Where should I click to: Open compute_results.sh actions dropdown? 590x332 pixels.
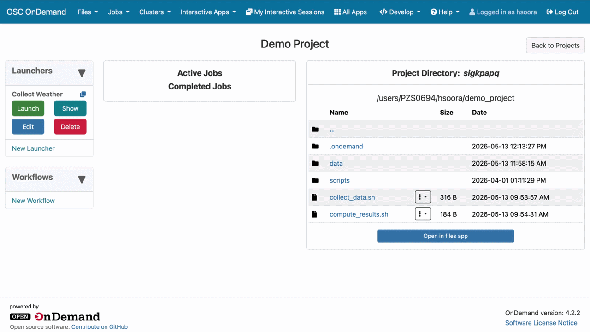coord(423,214)
